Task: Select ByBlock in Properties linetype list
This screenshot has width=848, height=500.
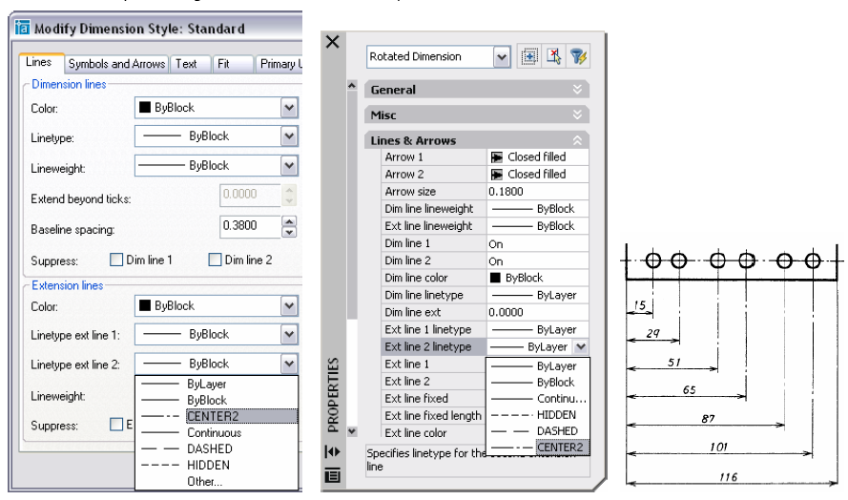Action: 538,383
